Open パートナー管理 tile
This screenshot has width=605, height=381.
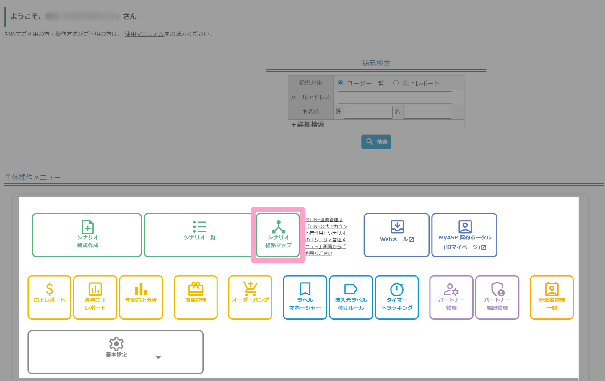[451, 297]
